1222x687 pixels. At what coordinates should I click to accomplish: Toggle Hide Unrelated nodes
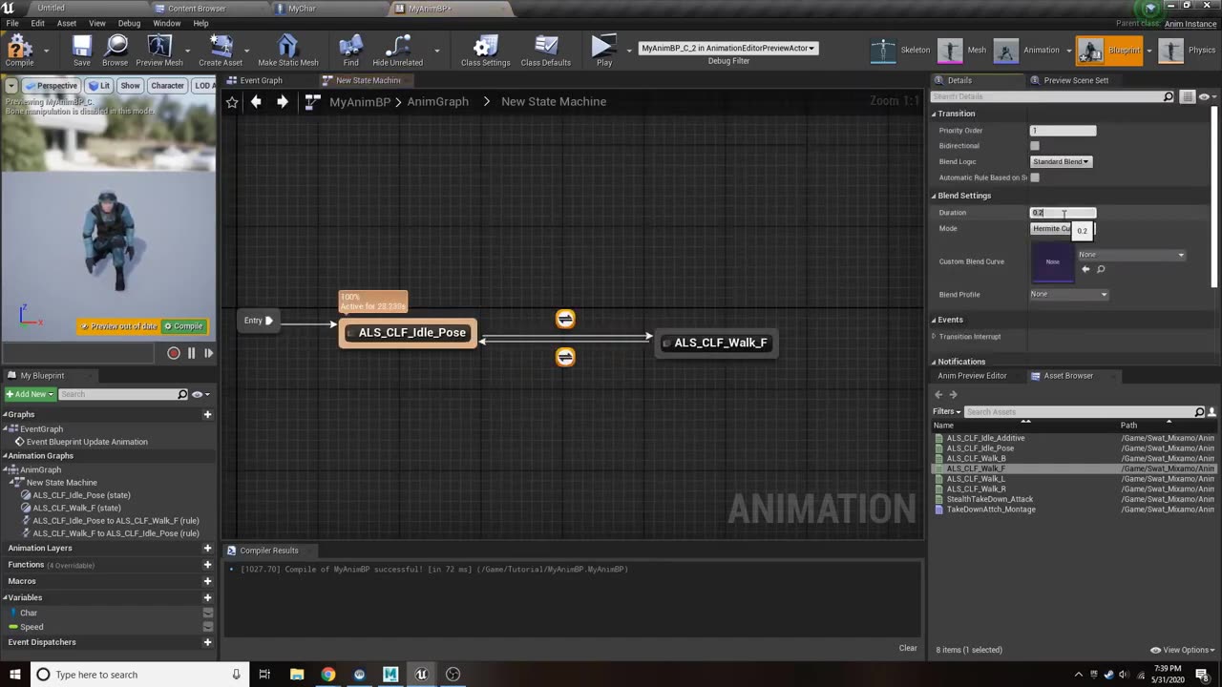point(397,51)
